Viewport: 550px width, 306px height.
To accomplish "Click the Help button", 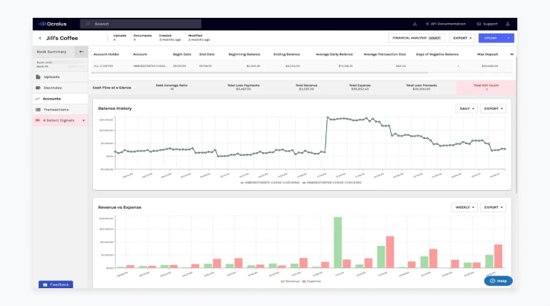I will pyautogui.click(x=499, y=281).
